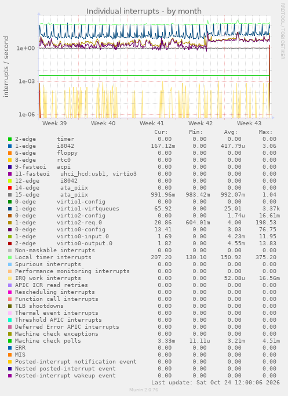This screenshot has width=288, height=396.
Task: Select the blue swatch next to ERR
Action: click(x=10, y=348)
